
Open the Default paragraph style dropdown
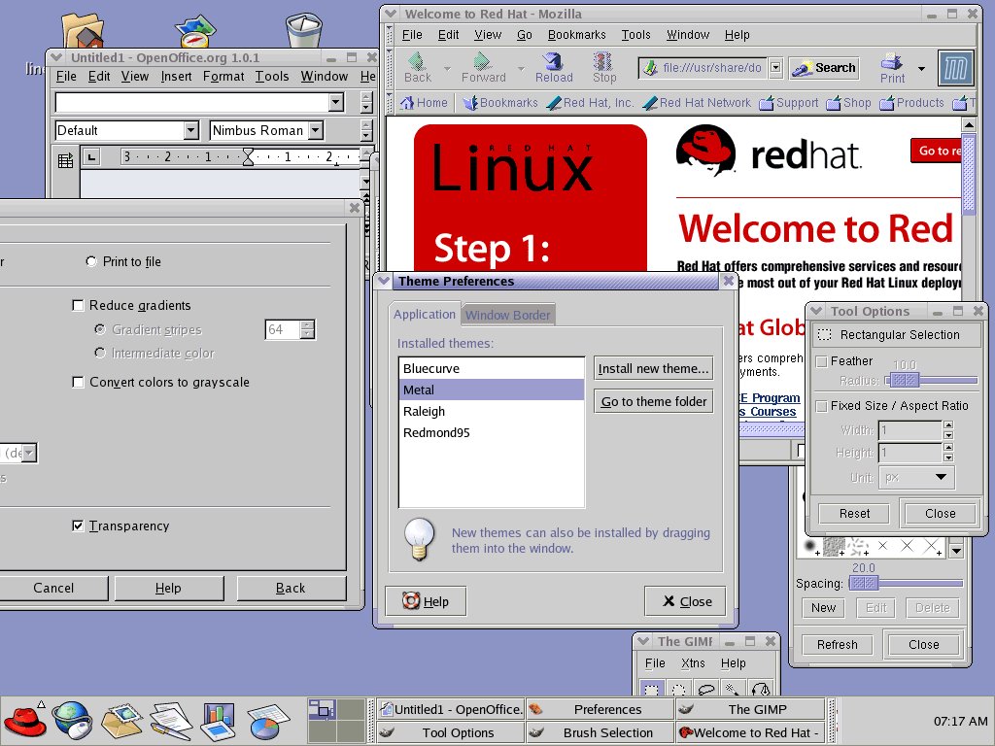[191, 131]
